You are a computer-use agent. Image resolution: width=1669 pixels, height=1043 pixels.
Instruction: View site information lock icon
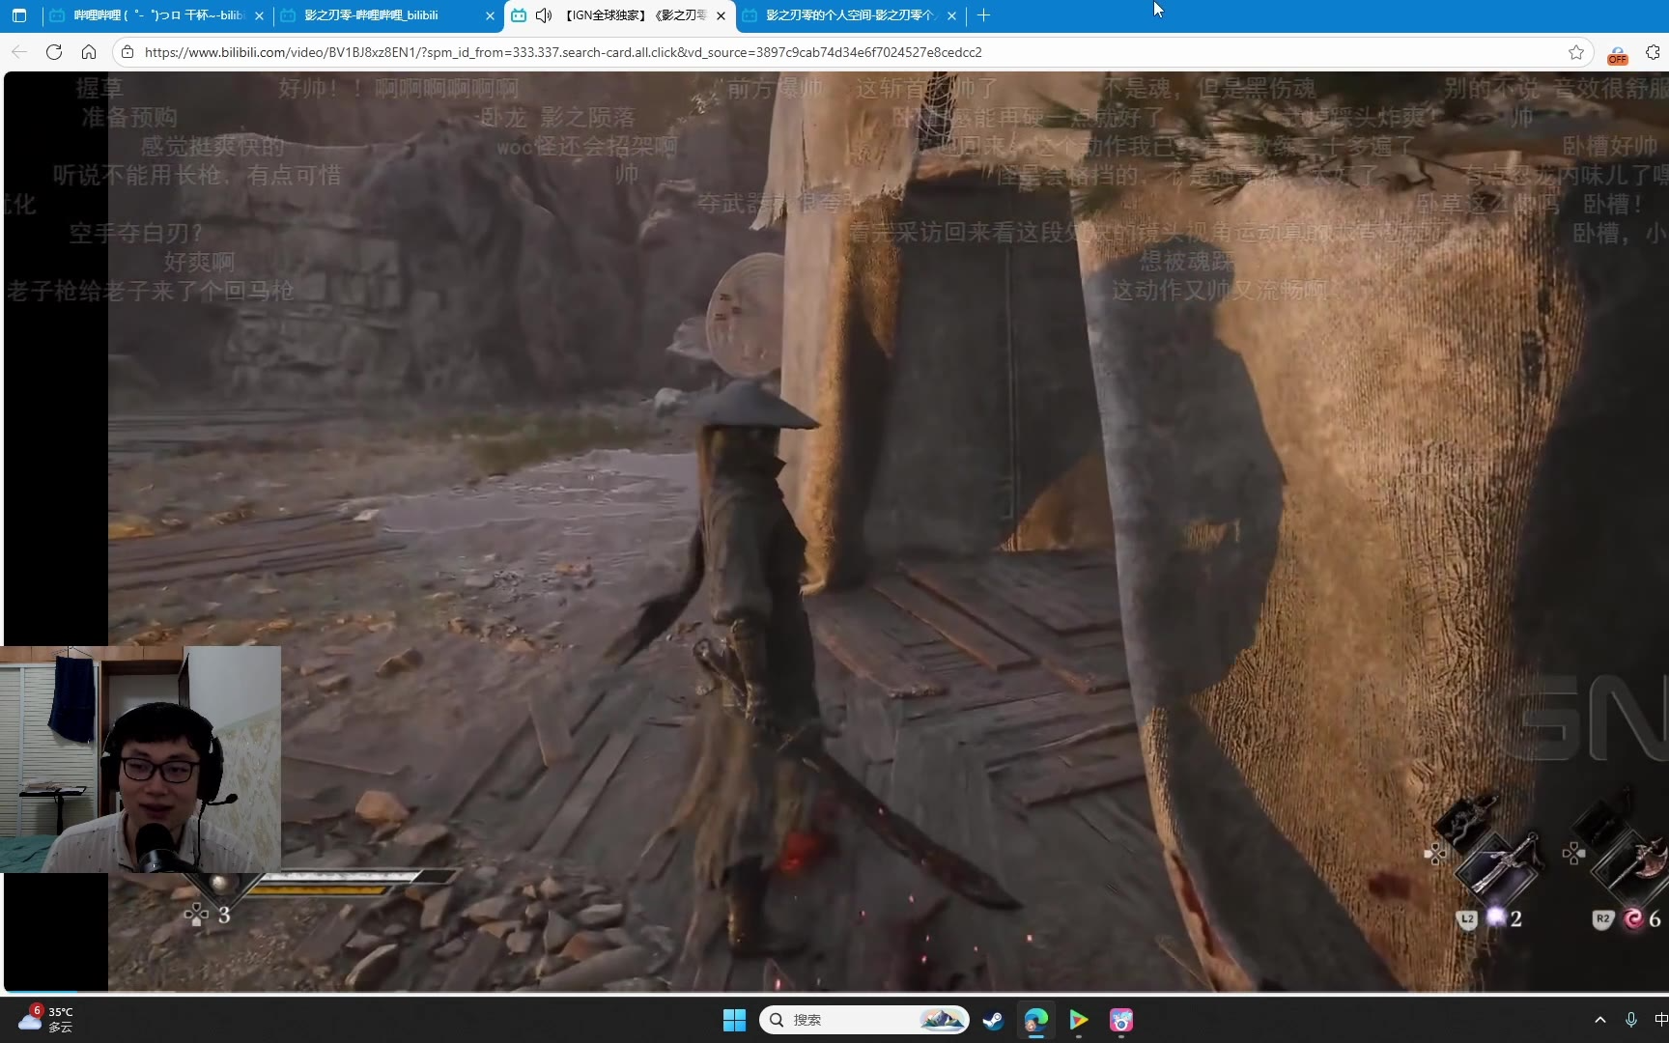tap(127, 52)
